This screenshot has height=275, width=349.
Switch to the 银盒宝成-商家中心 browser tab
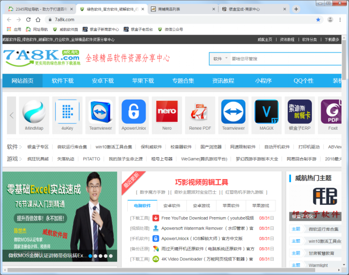pyautogui.click(x=254, y=9)
